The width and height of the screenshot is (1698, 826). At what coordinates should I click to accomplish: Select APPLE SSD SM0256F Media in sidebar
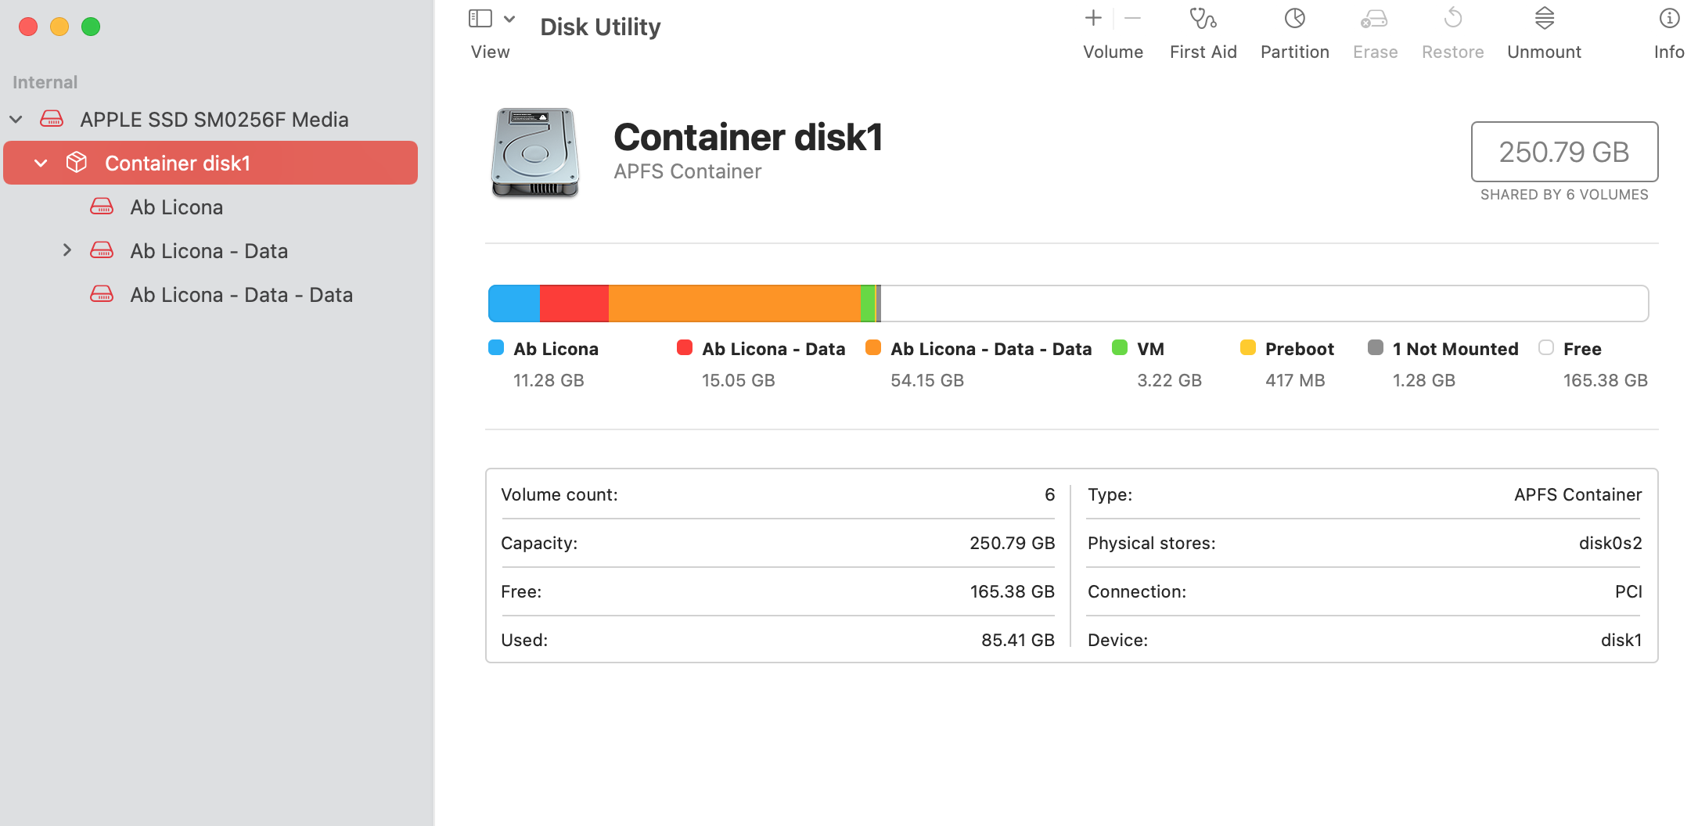(210, 120)
